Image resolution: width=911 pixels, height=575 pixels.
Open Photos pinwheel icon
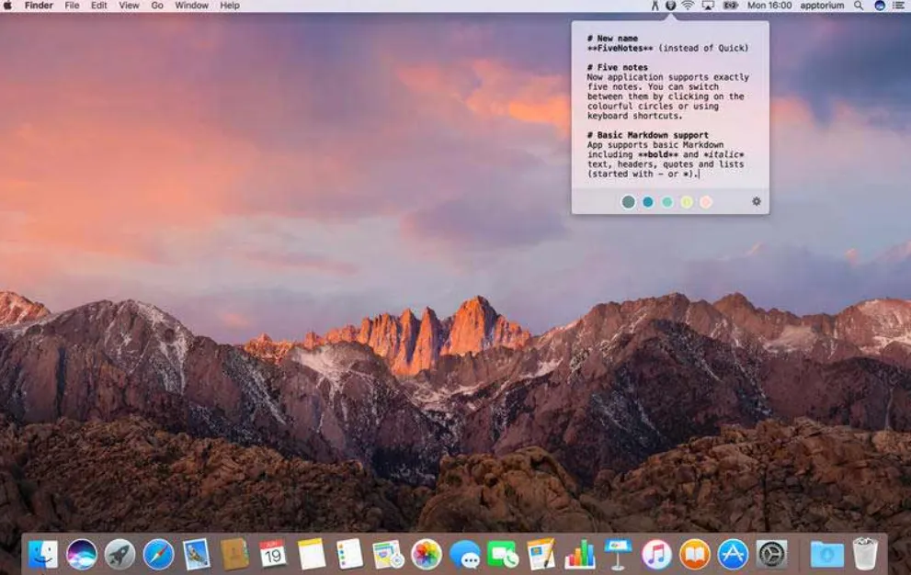(x=427, y=554)
